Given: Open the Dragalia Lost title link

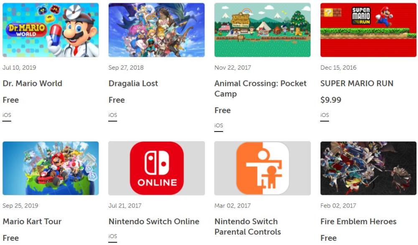Looking at the screenshot, I should pyautogui.click(x=133, y=83).
